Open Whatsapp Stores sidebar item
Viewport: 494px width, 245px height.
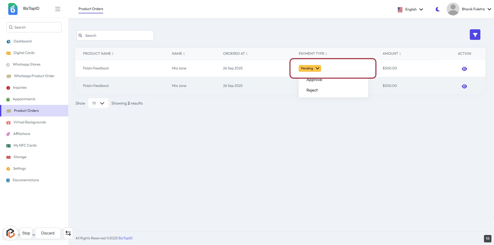point(27,65)
